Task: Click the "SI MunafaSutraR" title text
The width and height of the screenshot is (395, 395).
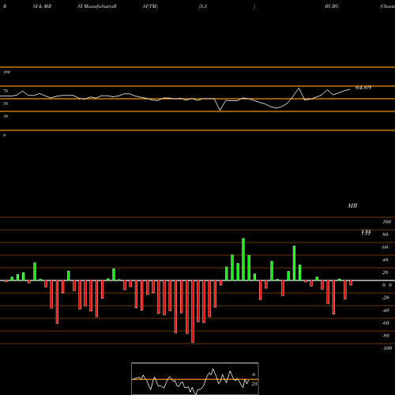Action: 97,6
